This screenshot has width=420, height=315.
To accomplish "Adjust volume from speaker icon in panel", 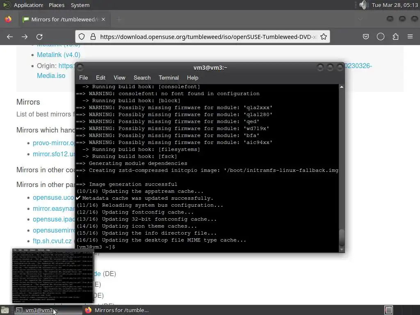I will coord(363,5).
